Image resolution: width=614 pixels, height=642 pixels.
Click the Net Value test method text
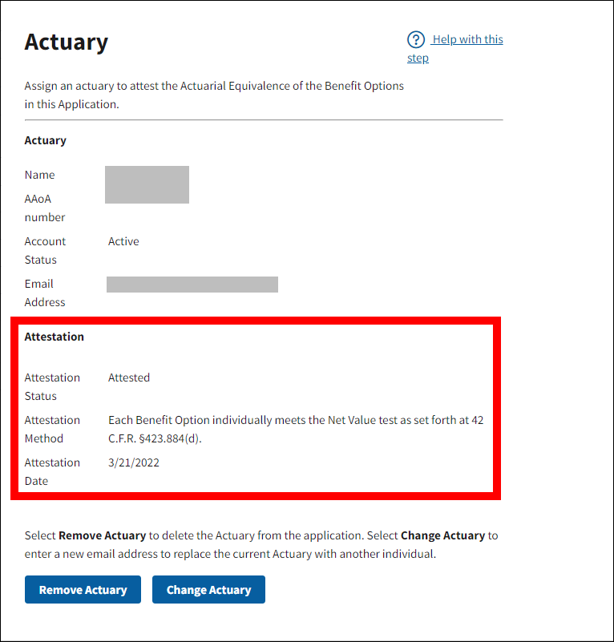click(295, 429)
